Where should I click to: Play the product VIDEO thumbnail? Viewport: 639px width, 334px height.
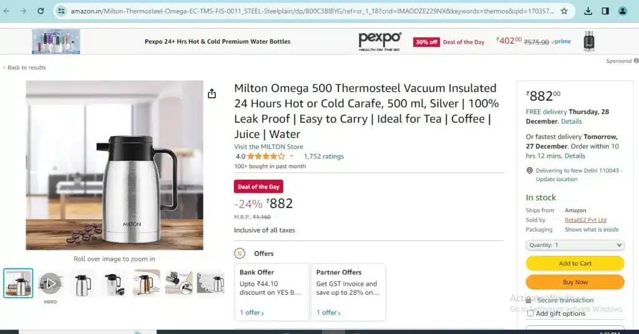(x=50, y=283)
